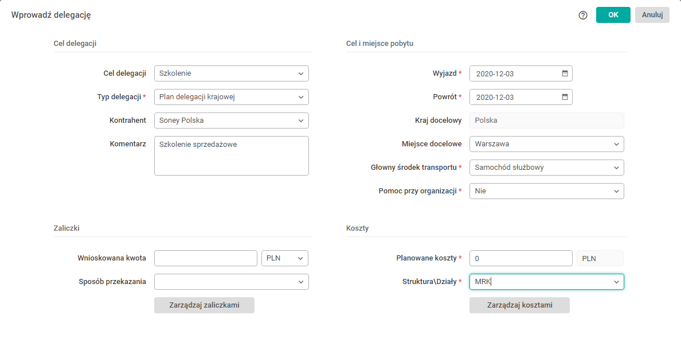Click the help question mark icon
This screenshot has width=681, height=342.
click(583, 15)
